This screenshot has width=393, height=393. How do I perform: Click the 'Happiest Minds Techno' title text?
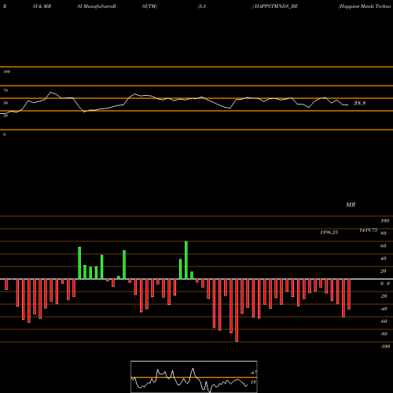[365, 6]
